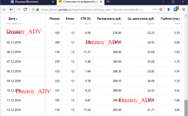The image size is (188, 116).
Task: Bookmark this page with the star icon
Action: [x=161, y=9]
